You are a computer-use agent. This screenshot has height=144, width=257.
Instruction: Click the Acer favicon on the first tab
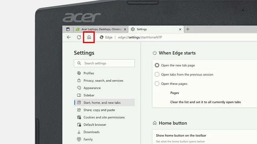point(77,29)
